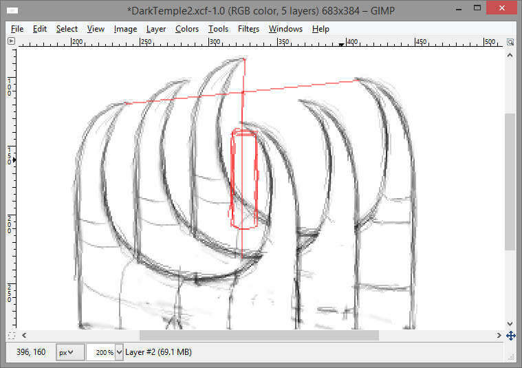Screen dimensions: 522x368
Task: Click the GIMP window icon in title bar
Action: (x=12, y=10)
